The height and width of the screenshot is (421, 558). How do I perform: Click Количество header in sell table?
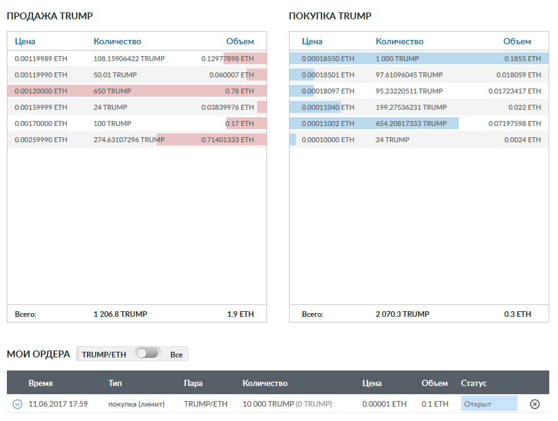117,41
